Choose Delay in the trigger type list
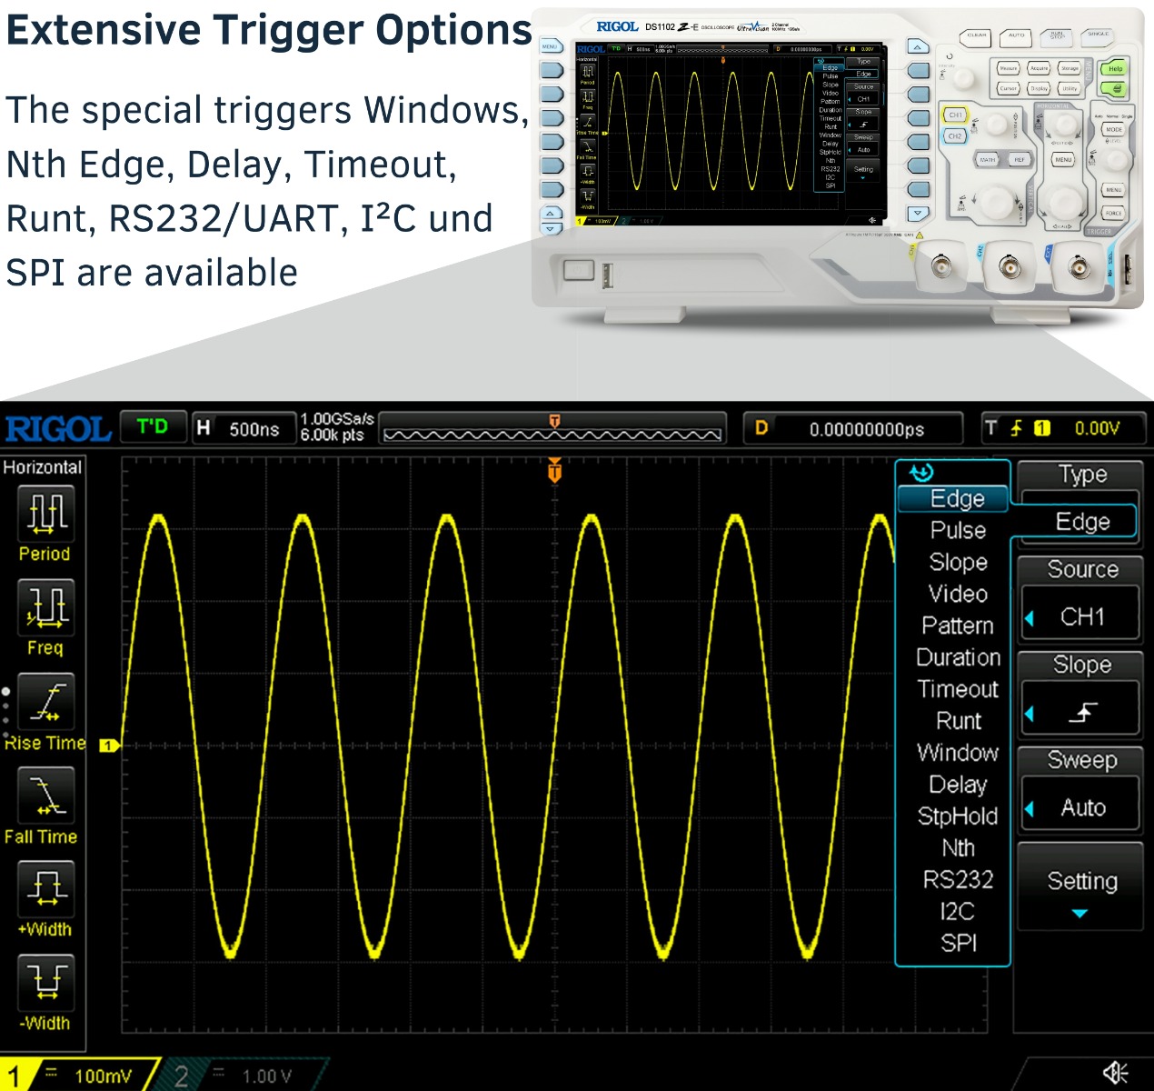 click(958, 785)
